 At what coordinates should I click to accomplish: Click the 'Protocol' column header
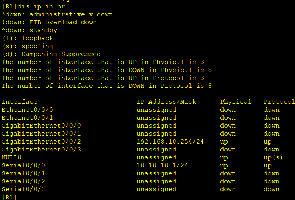point(279,102)
